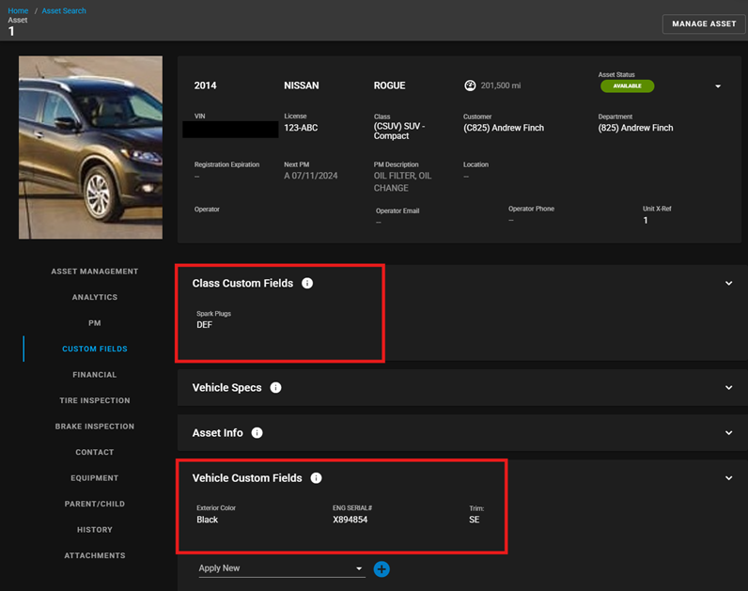748x591 pixels.
Task: Click info icon beside Class Custom Fields
Action: click(307, 283)
